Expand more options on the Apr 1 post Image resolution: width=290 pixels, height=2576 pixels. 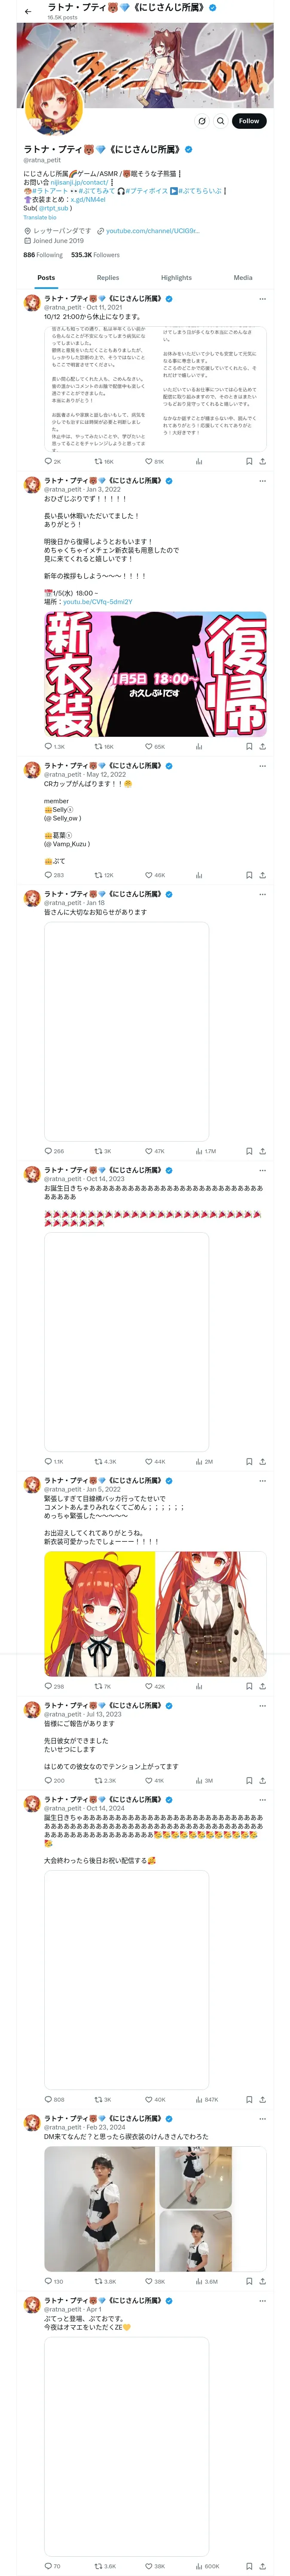[x=262, y=2301]
